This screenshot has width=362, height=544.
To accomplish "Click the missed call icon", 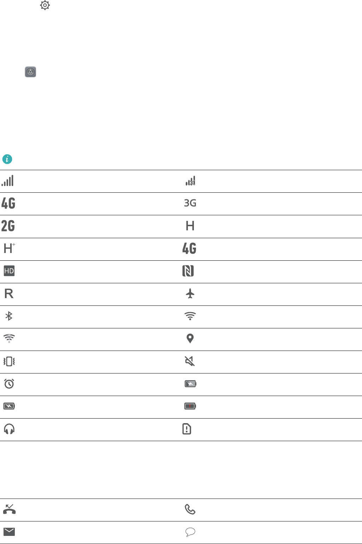I will [9, 509].
